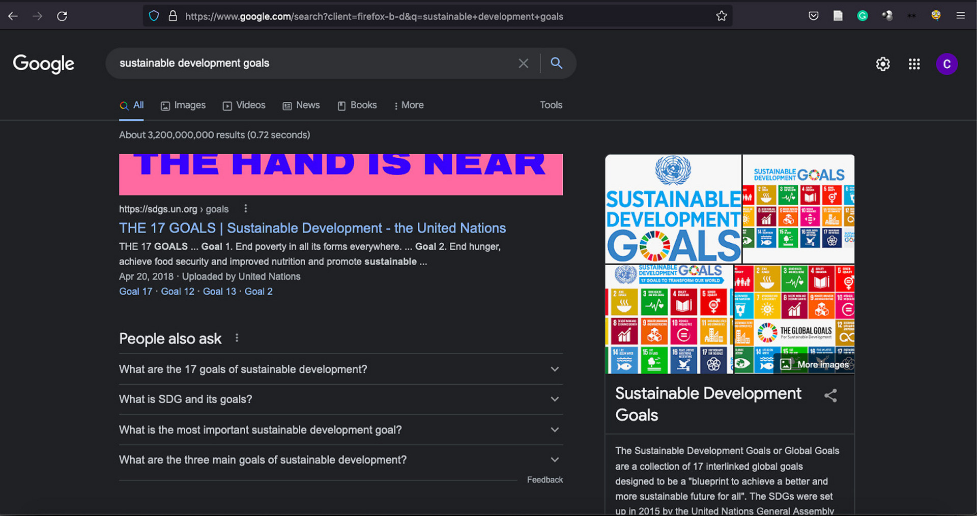Open the search Tools options
The image size is (977, 516).
coord(551,105)
